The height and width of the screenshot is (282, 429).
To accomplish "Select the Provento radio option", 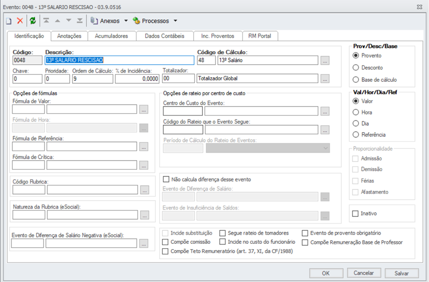I will (356, 56).
